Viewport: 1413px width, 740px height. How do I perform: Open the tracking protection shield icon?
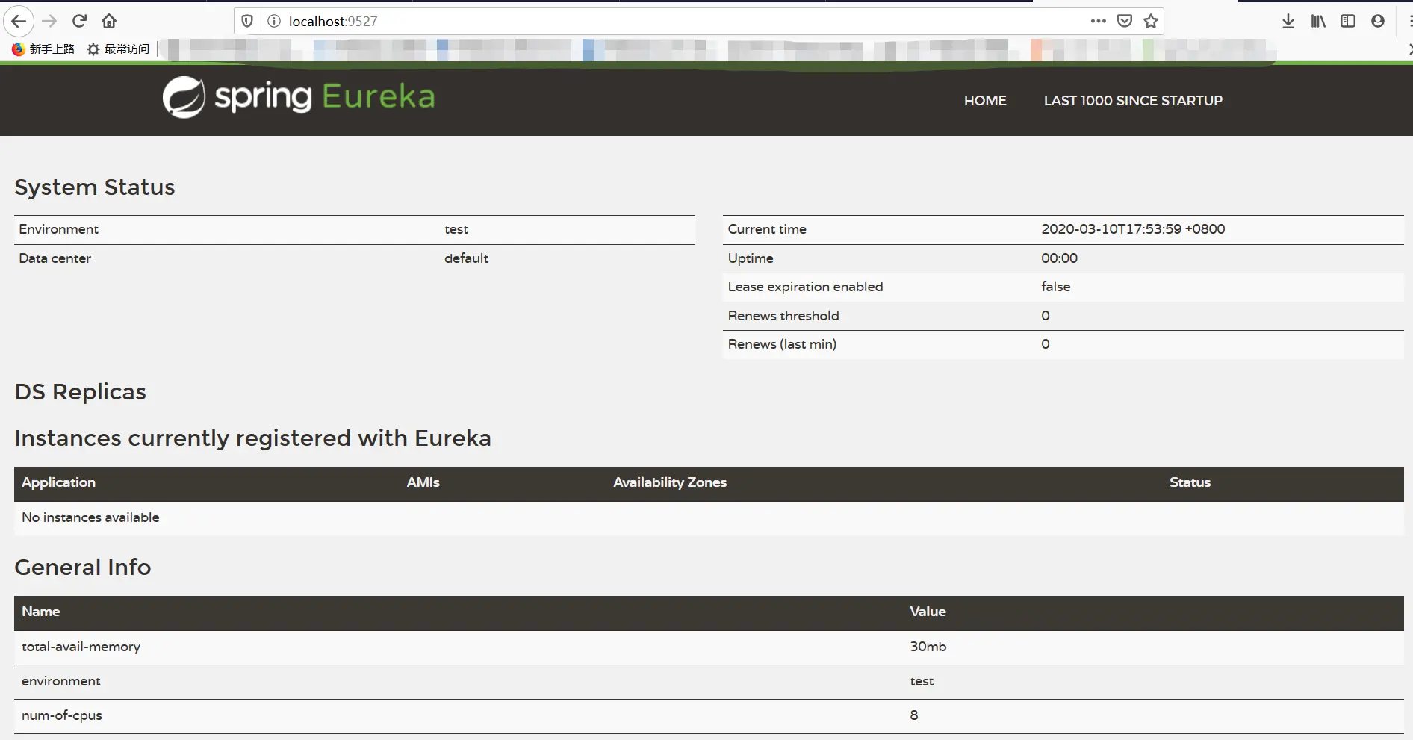point(247,21)
